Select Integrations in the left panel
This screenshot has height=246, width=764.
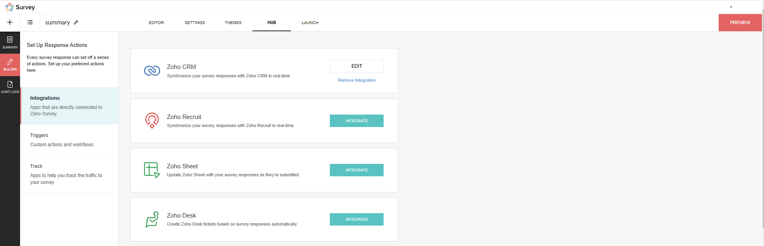(69, 106)
